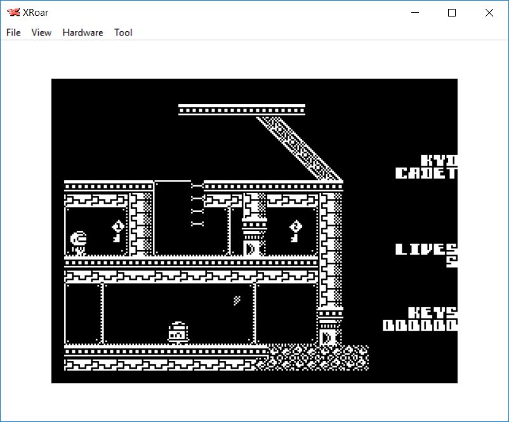509x422 pixels.
Task: Open the Tool menu
Action: pyautogui.click(x=123, y=32)
